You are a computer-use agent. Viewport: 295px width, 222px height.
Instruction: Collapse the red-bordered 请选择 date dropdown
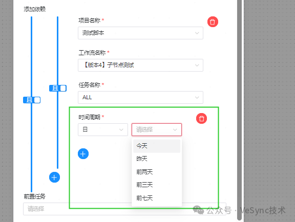[x=157, y=129]
